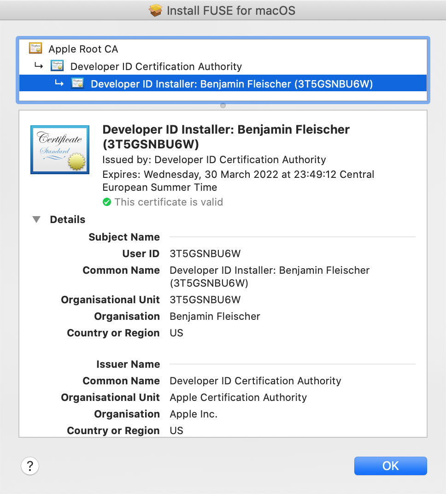446x494 pixels.
Task: Click subject Organisational Unit value 3T5GSNBU6W
Action: 205,300
